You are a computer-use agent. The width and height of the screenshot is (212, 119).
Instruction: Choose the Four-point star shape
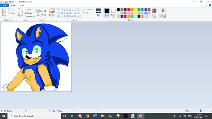tap(62, 16)
